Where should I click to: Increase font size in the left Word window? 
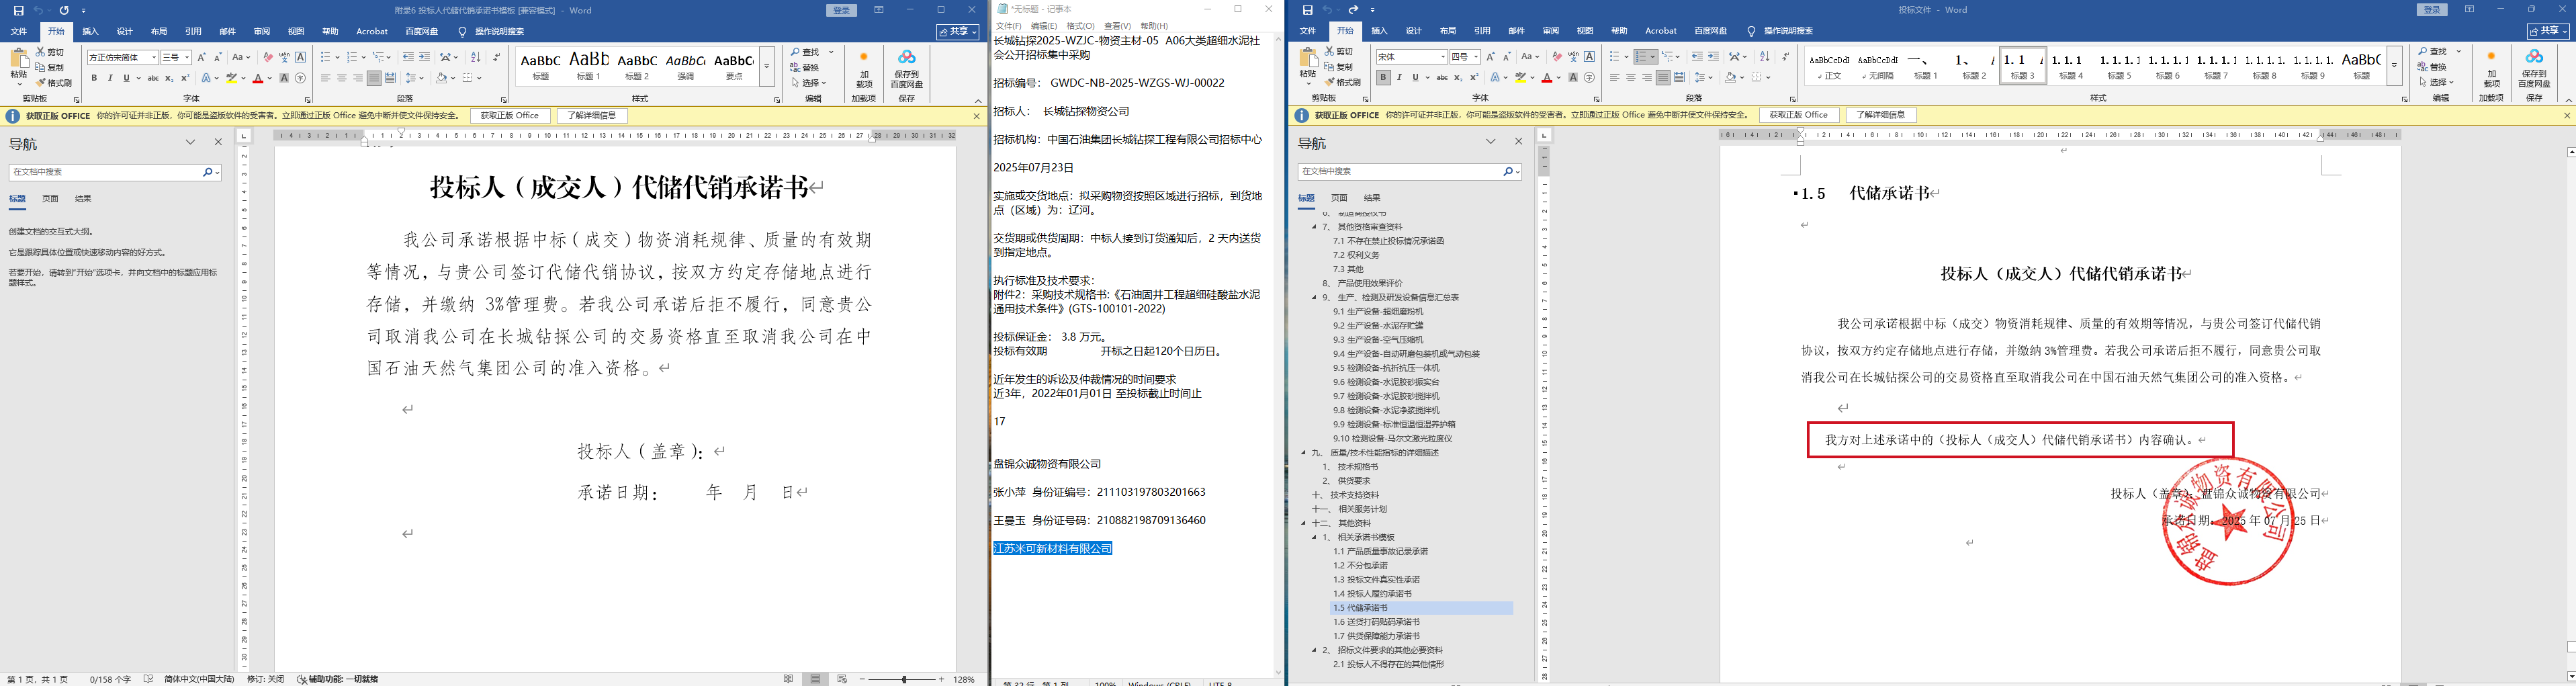[201, 57]
